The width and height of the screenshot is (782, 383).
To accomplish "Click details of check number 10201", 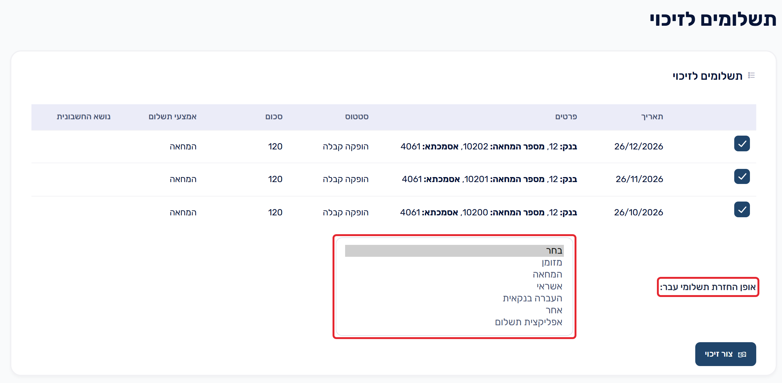I will click(x=489, y=179).
